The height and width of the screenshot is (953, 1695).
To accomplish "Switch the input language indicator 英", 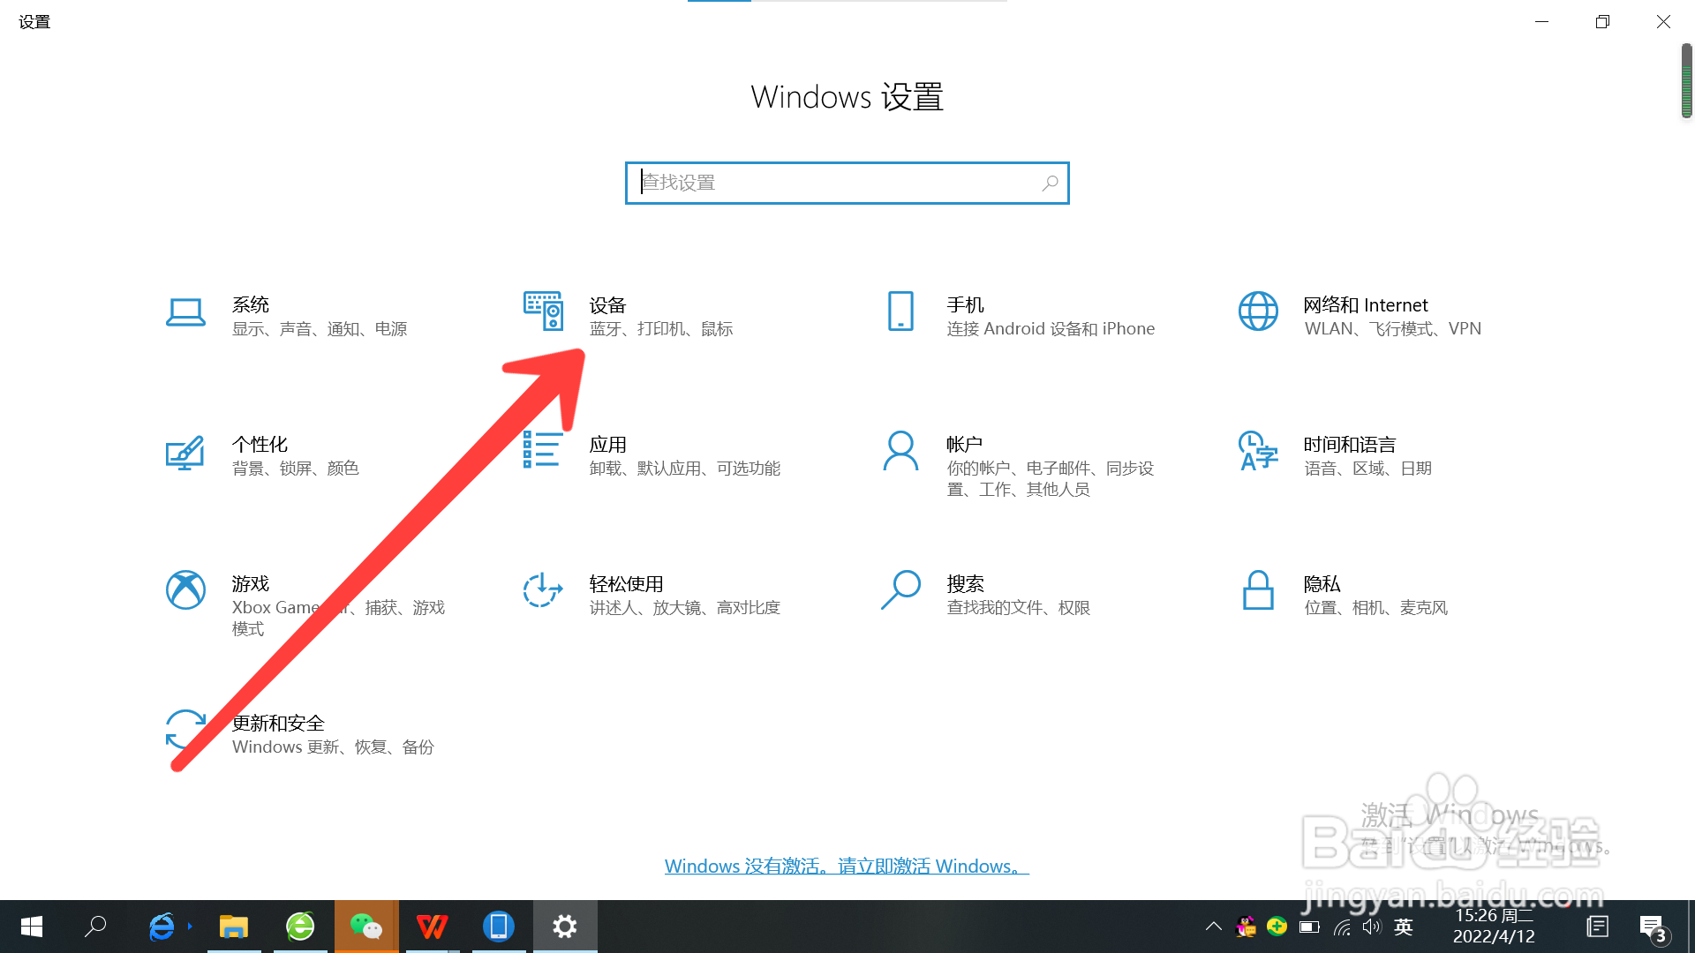I will click(x=1404, y=927).
